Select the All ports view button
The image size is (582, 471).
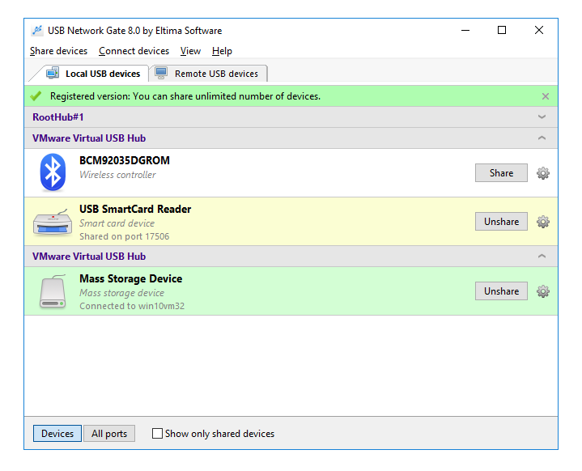(109, 434)
